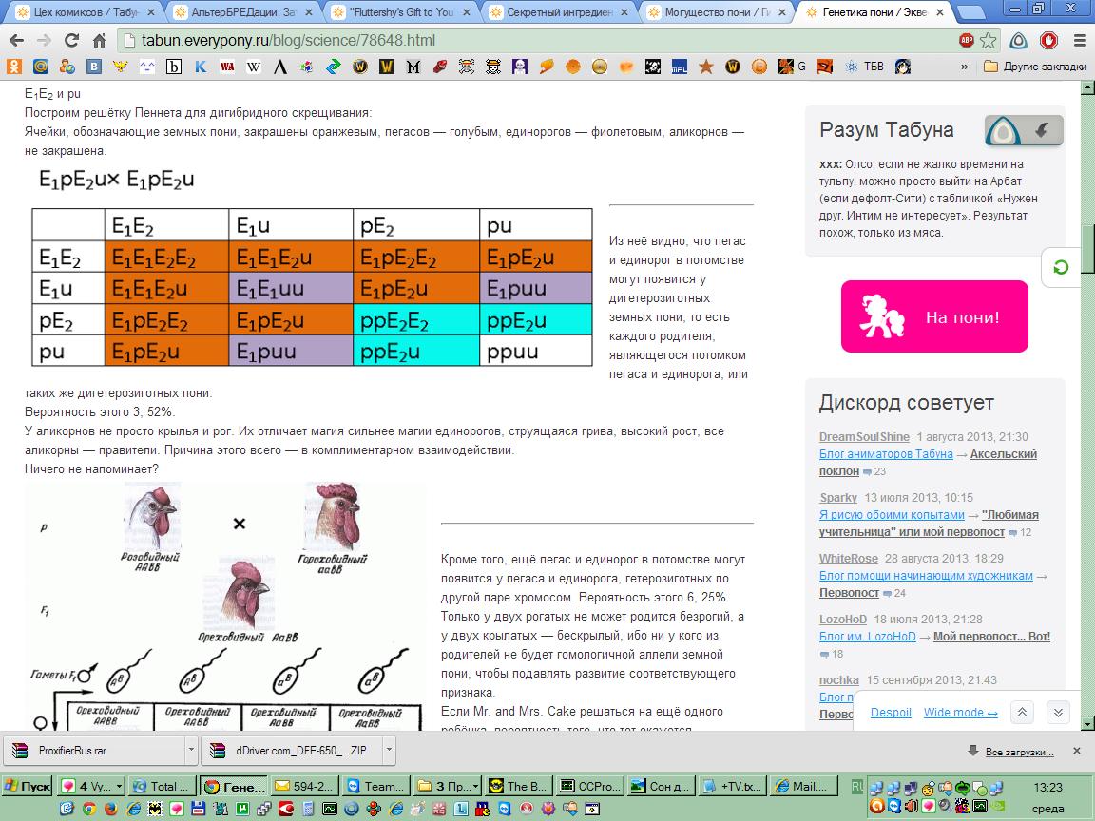This screenshot has width=1095, height=821.
Task: Click the chicken comb genetics diagram
Action: point(224,606)
